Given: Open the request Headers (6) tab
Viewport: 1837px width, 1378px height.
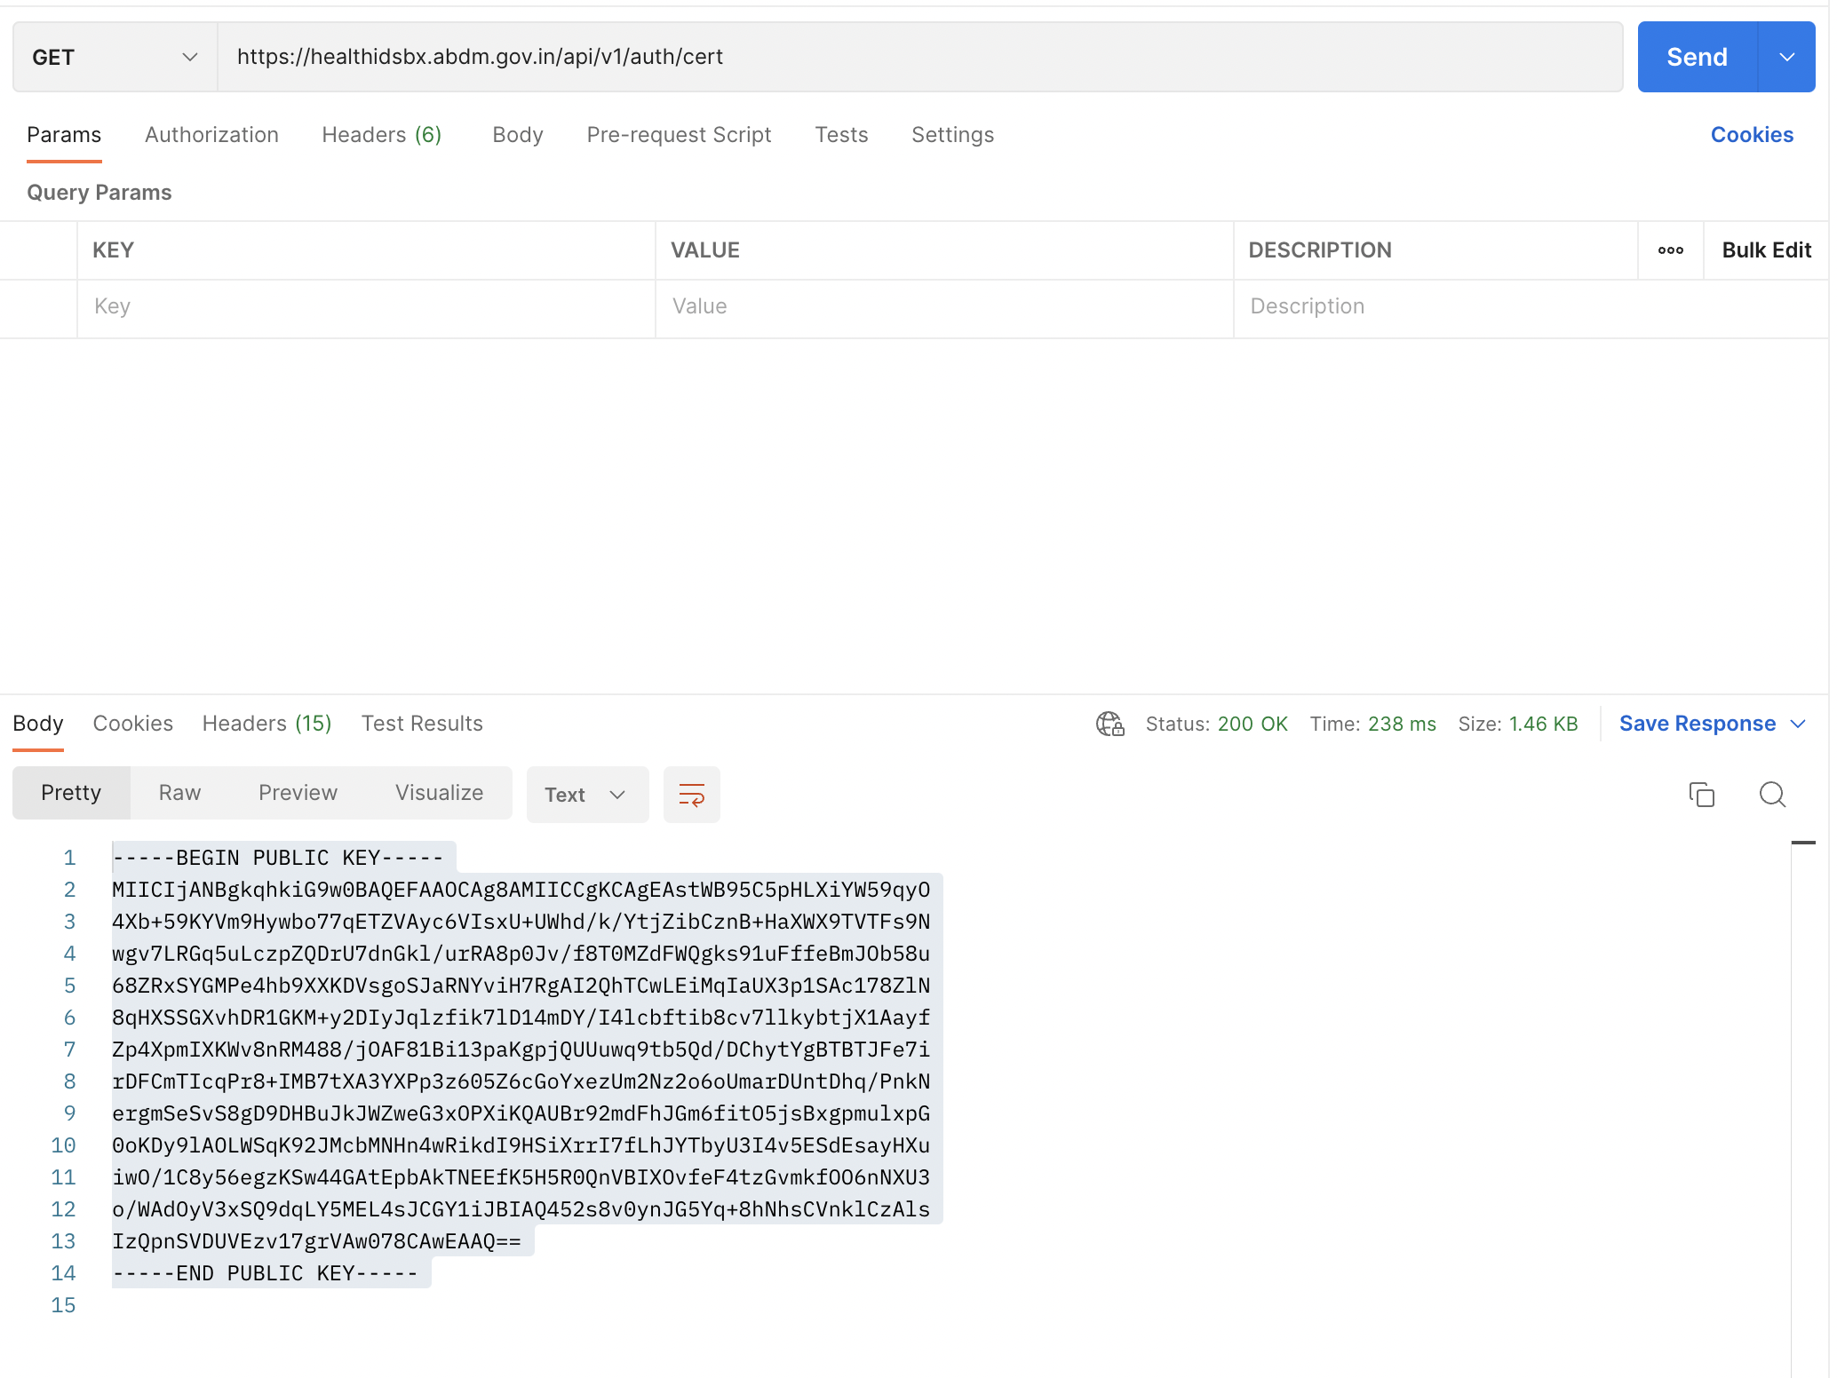Looking at the screenshot, I should (382, 135).
